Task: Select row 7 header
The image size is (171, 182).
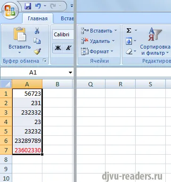Action: 6,150
